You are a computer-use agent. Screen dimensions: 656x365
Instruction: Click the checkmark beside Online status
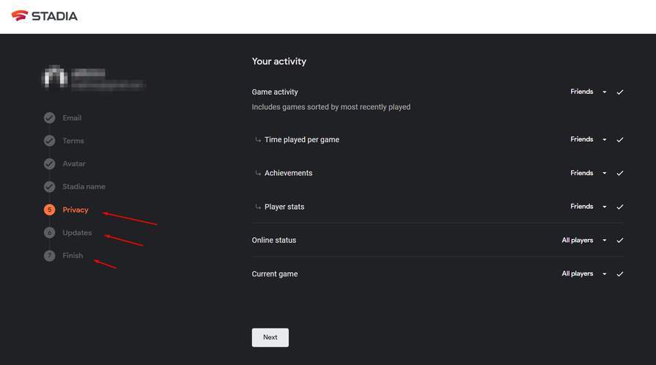[x=620, y=240]
